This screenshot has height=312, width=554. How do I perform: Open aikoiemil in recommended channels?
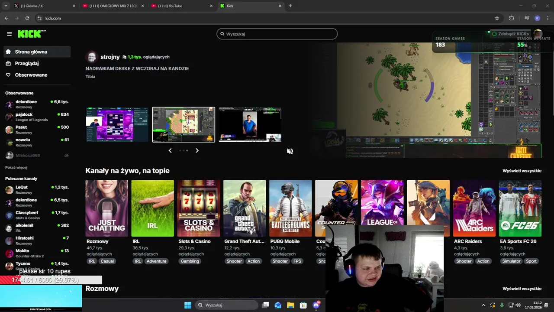(x=37, y=228)
